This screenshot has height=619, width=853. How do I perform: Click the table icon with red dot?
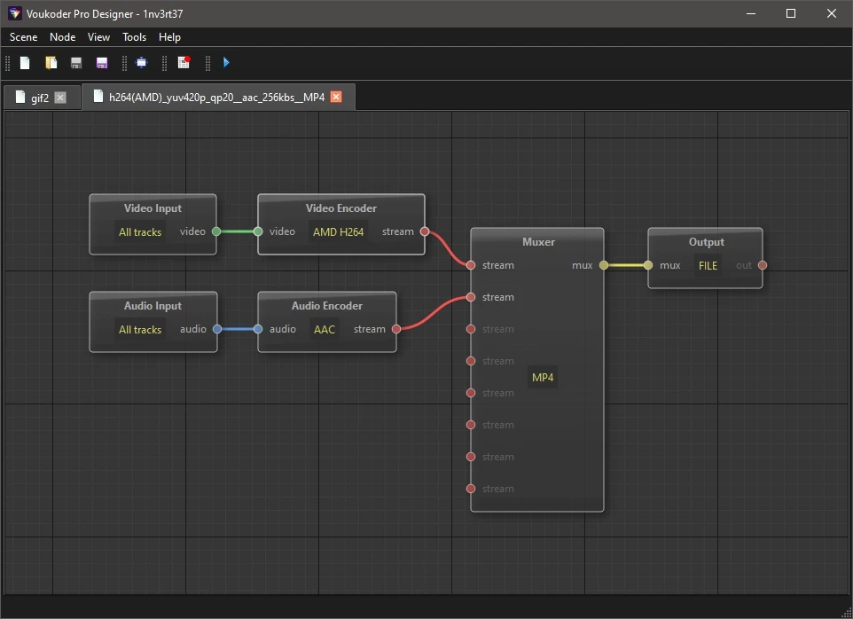(x=184, y=63)
